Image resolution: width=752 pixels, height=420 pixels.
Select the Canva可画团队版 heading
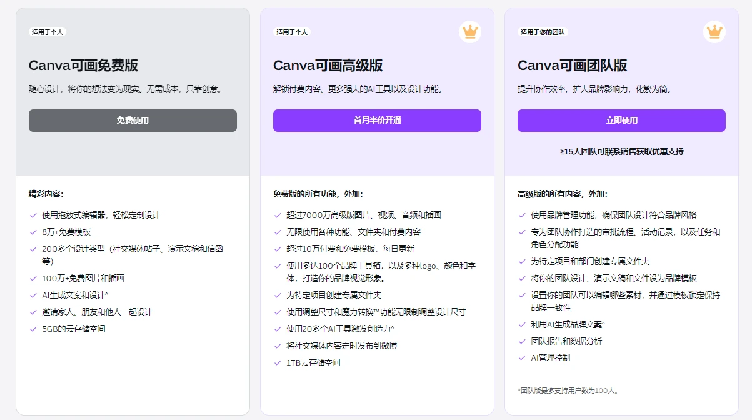tap(572, 66)
